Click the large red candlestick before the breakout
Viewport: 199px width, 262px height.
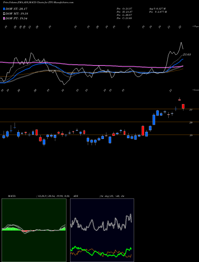(x=143, y=131)
